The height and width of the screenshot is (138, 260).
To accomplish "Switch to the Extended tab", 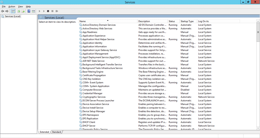I will coord(44,132).
